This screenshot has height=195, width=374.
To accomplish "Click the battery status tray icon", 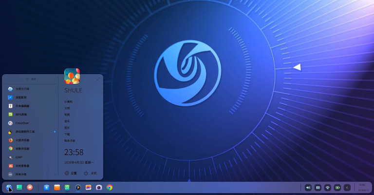I will click(337, 188).
